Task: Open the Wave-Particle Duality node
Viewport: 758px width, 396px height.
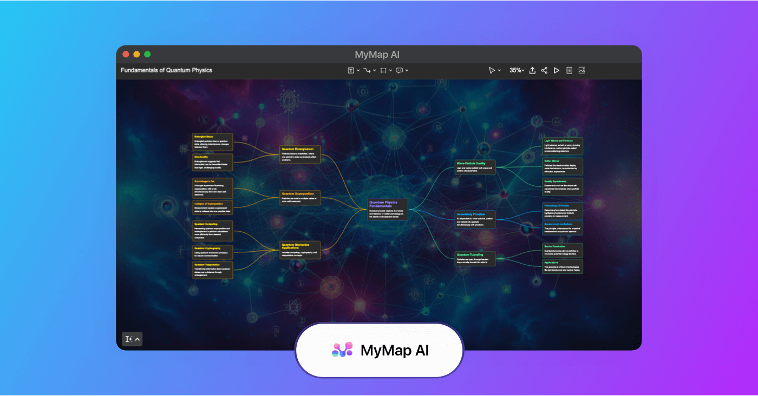Action: [x=475, y=166]
